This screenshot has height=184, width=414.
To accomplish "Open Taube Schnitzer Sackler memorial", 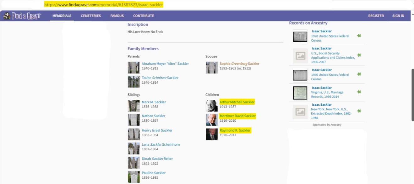I will (160, 78).
